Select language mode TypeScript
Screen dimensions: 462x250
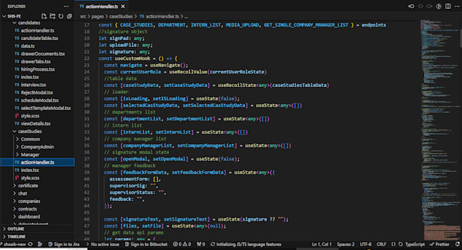tap(414, 244)
